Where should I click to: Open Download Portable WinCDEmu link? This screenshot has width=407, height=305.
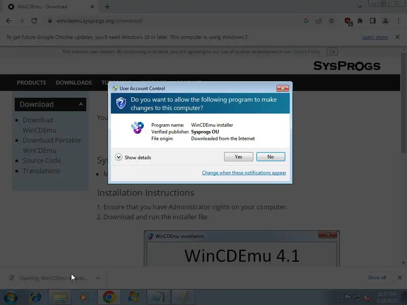tap(52, 145)
